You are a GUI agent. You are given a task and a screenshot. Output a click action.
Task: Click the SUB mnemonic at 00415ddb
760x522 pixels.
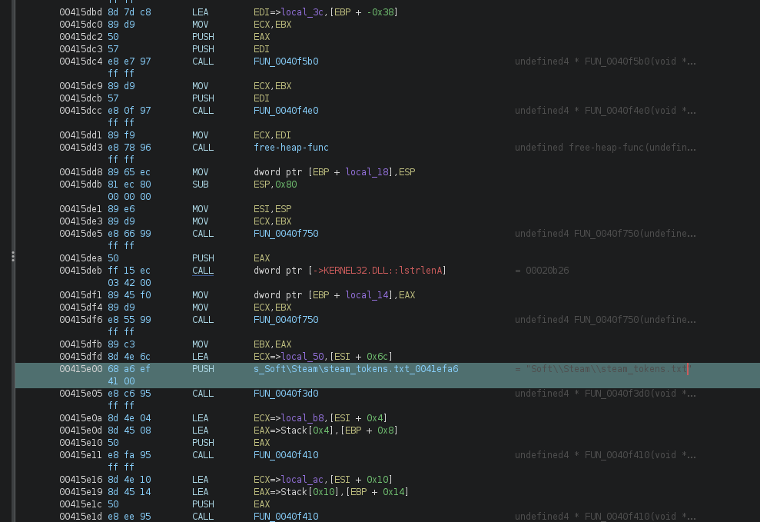point(200,185)
